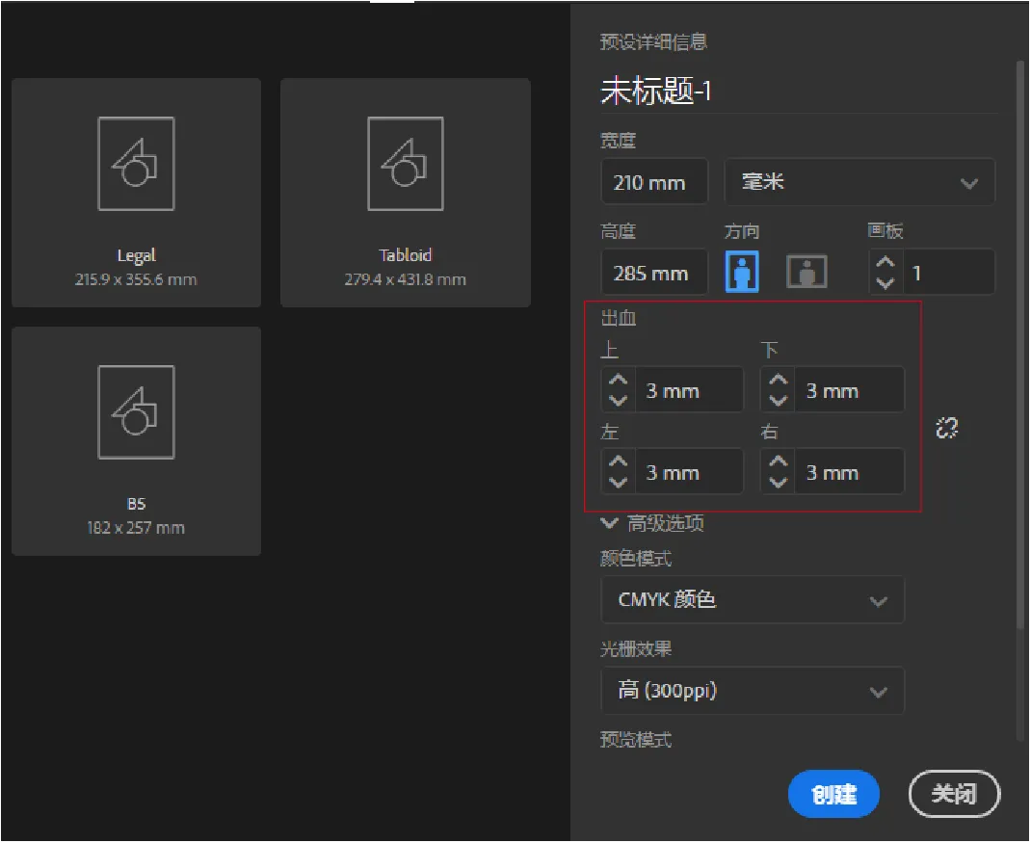Increase the 右 right bleed value

pos(779,461)
